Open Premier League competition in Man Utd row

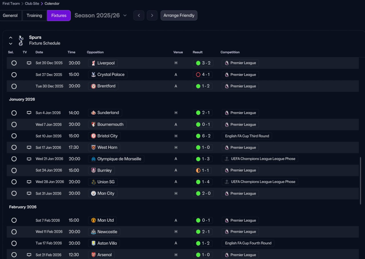[240, 220]
